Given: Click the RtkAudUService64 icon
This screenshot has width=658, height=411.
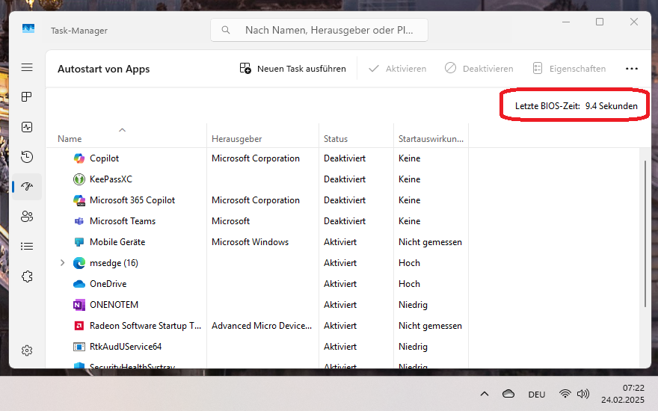Looking at the screenshot, I should 79,347.
